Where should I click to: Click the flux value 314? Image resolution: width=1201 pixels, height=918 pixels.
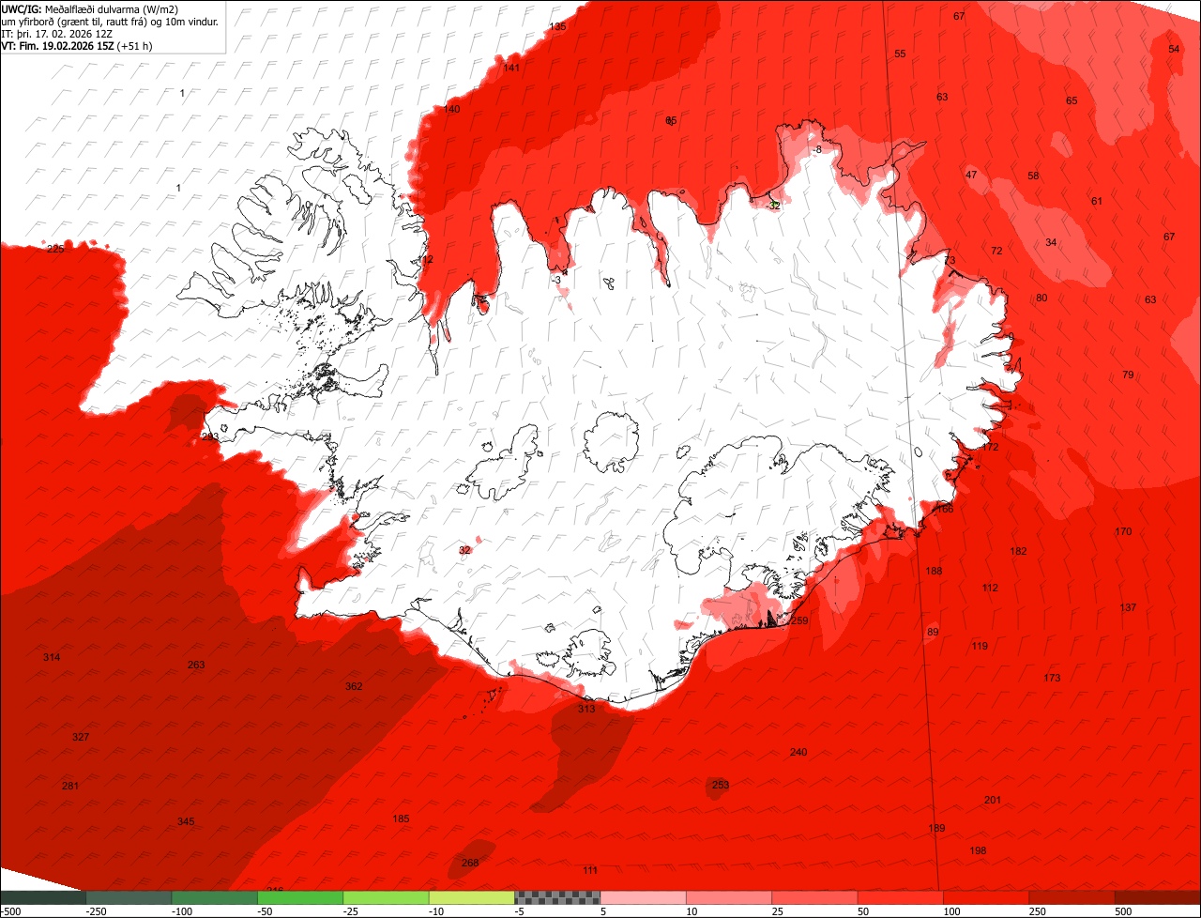click(52, 657)
